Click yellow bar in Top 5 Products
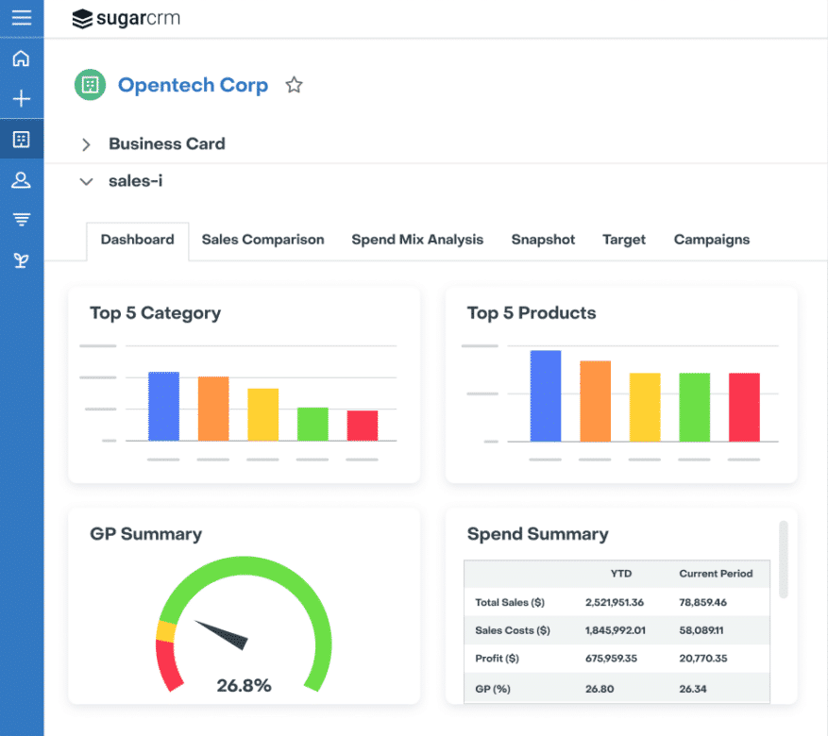The image size is (828, 736). [x=645, y=408]
